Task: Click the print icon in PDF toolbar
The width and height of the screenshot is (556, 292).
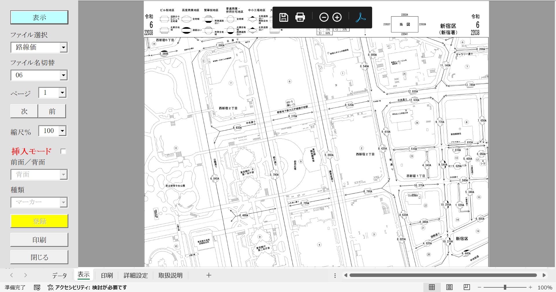Action: tap(300, 17)
